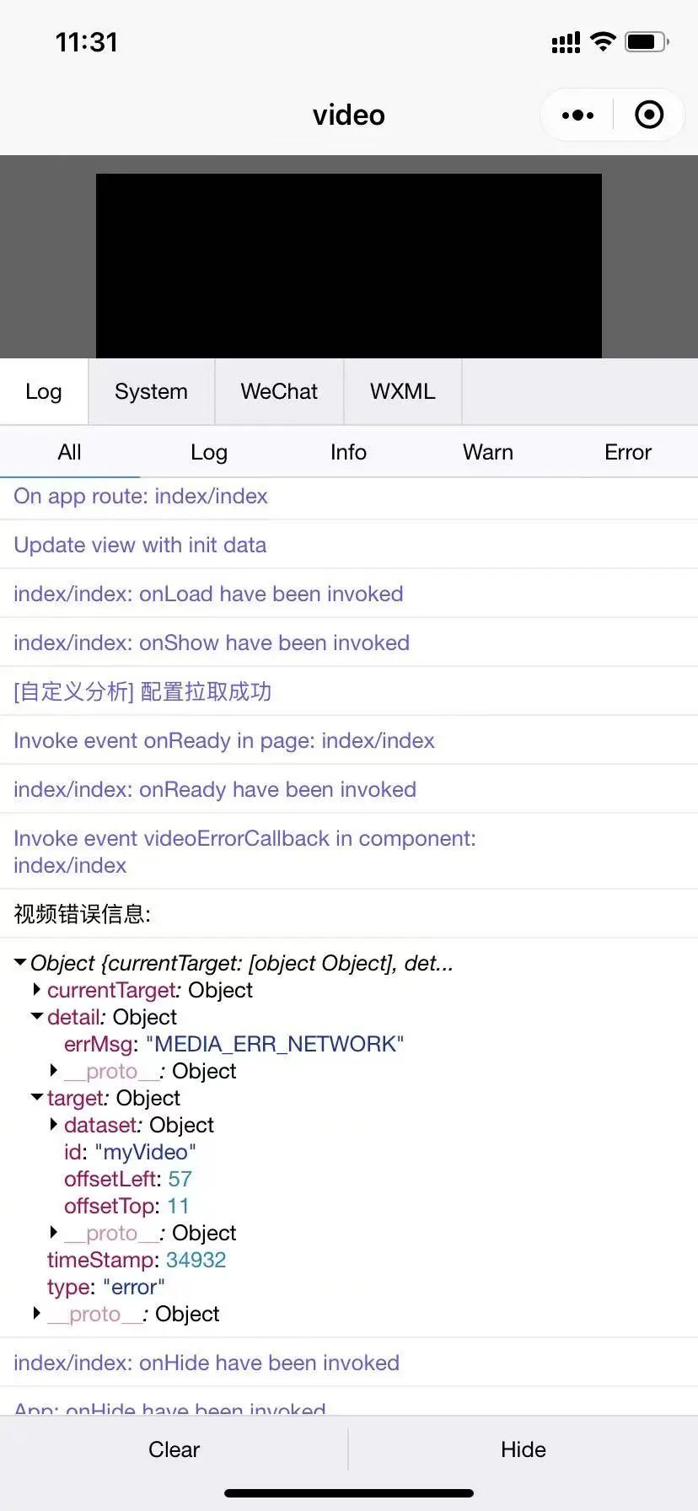Expand __proto__ under detail errMsg

pos(53,1070)
